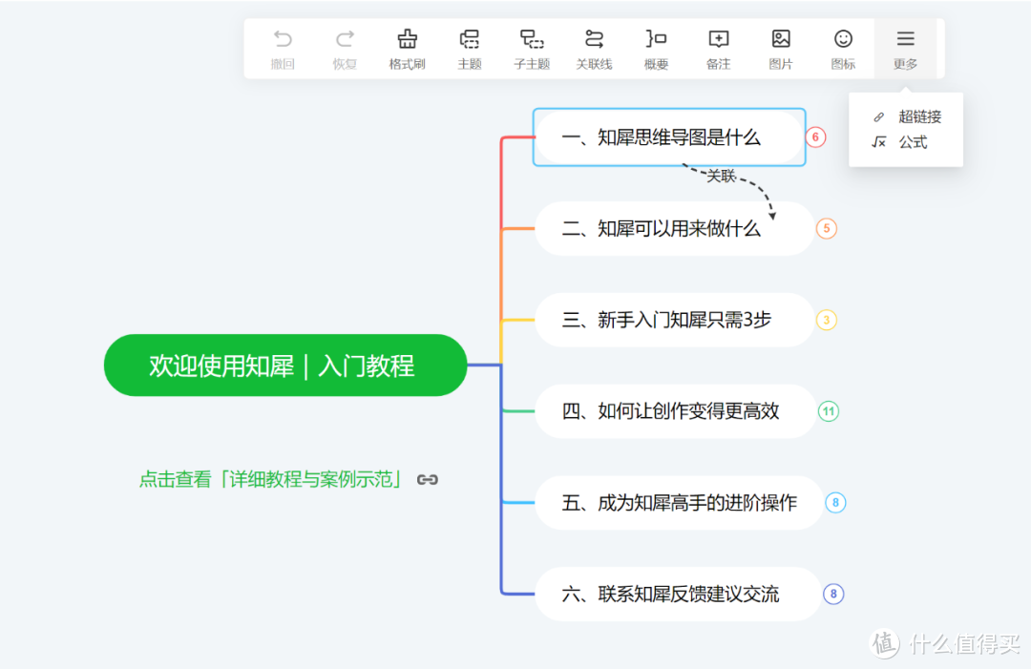Screen dimensions: 1031x669
Task: Insert a 概要 summary
Action: (x=656, y=48)
